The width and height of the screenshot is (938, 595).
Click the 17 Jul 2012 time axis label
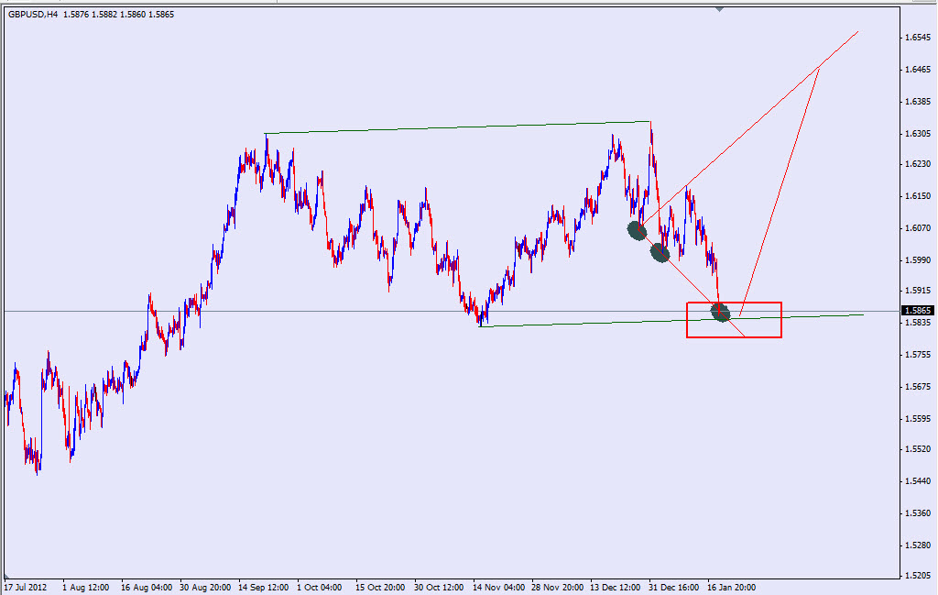(x=26, y=588)
